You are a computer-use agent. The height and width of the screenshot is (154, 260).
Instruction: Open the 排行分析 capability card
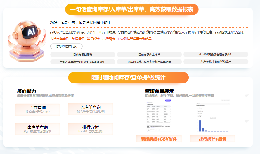91,129
